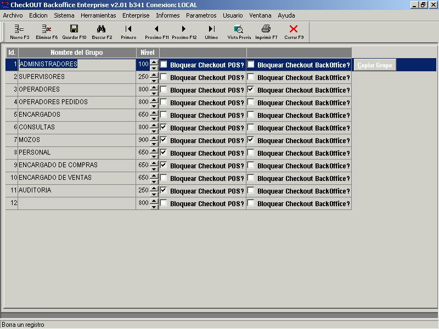The width and height of the screenshot is (439, 329).
Task: Check Bloquear Checkout POS for SUPERVISORES
Action: (x=164, y=77)
